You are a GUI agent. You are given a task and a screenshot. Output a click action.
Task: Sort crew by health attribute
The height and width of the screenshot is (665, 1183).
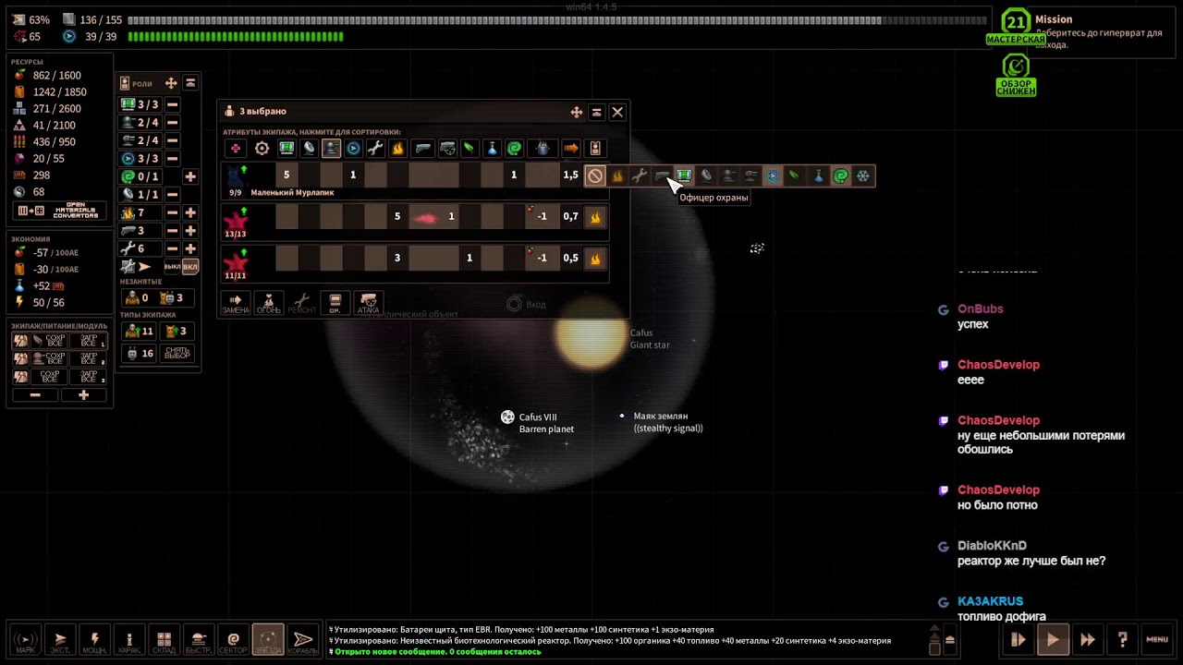pos(236,148)
